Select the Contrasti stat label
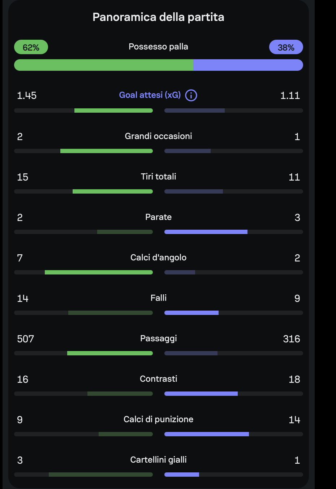Screen dimensions: 336x489 (x=158, y=379)
